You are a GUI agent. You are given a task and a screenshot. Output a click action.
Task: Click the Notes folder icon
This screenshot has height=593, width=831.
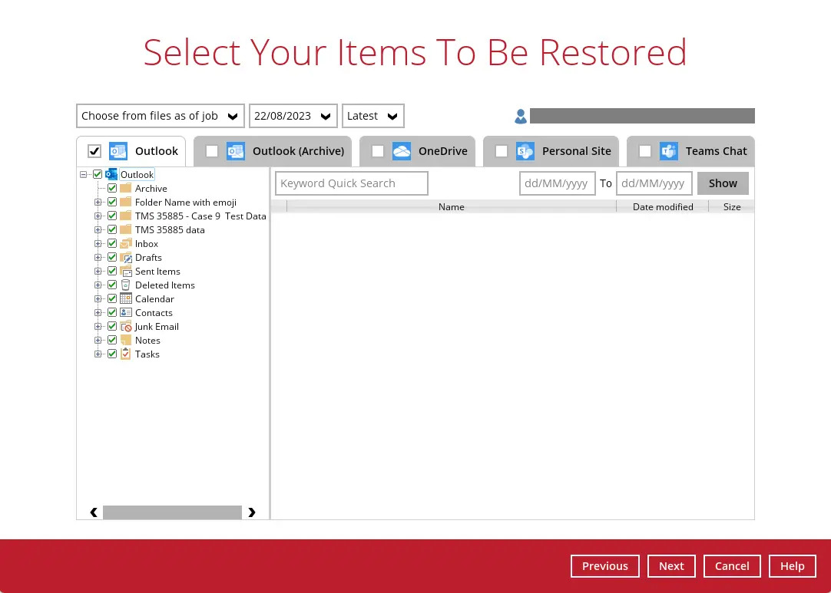[126, 341]
